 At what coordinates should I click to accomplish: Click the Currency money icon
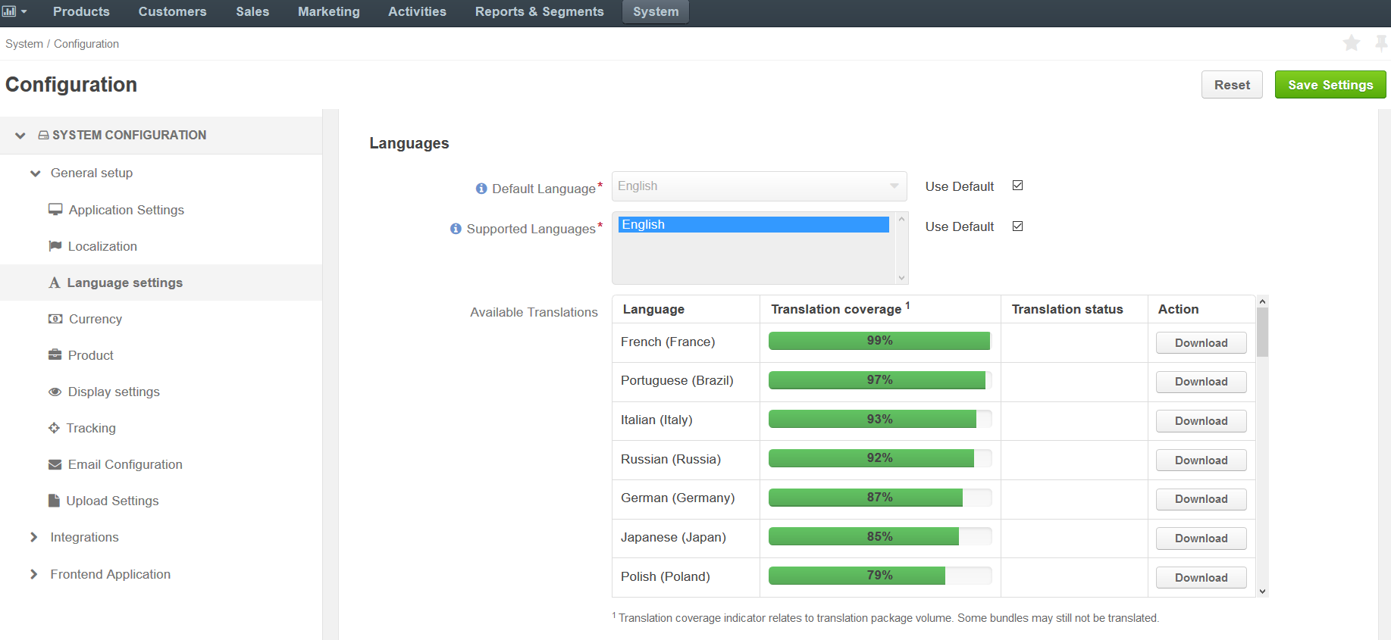(x=55, y=319)
